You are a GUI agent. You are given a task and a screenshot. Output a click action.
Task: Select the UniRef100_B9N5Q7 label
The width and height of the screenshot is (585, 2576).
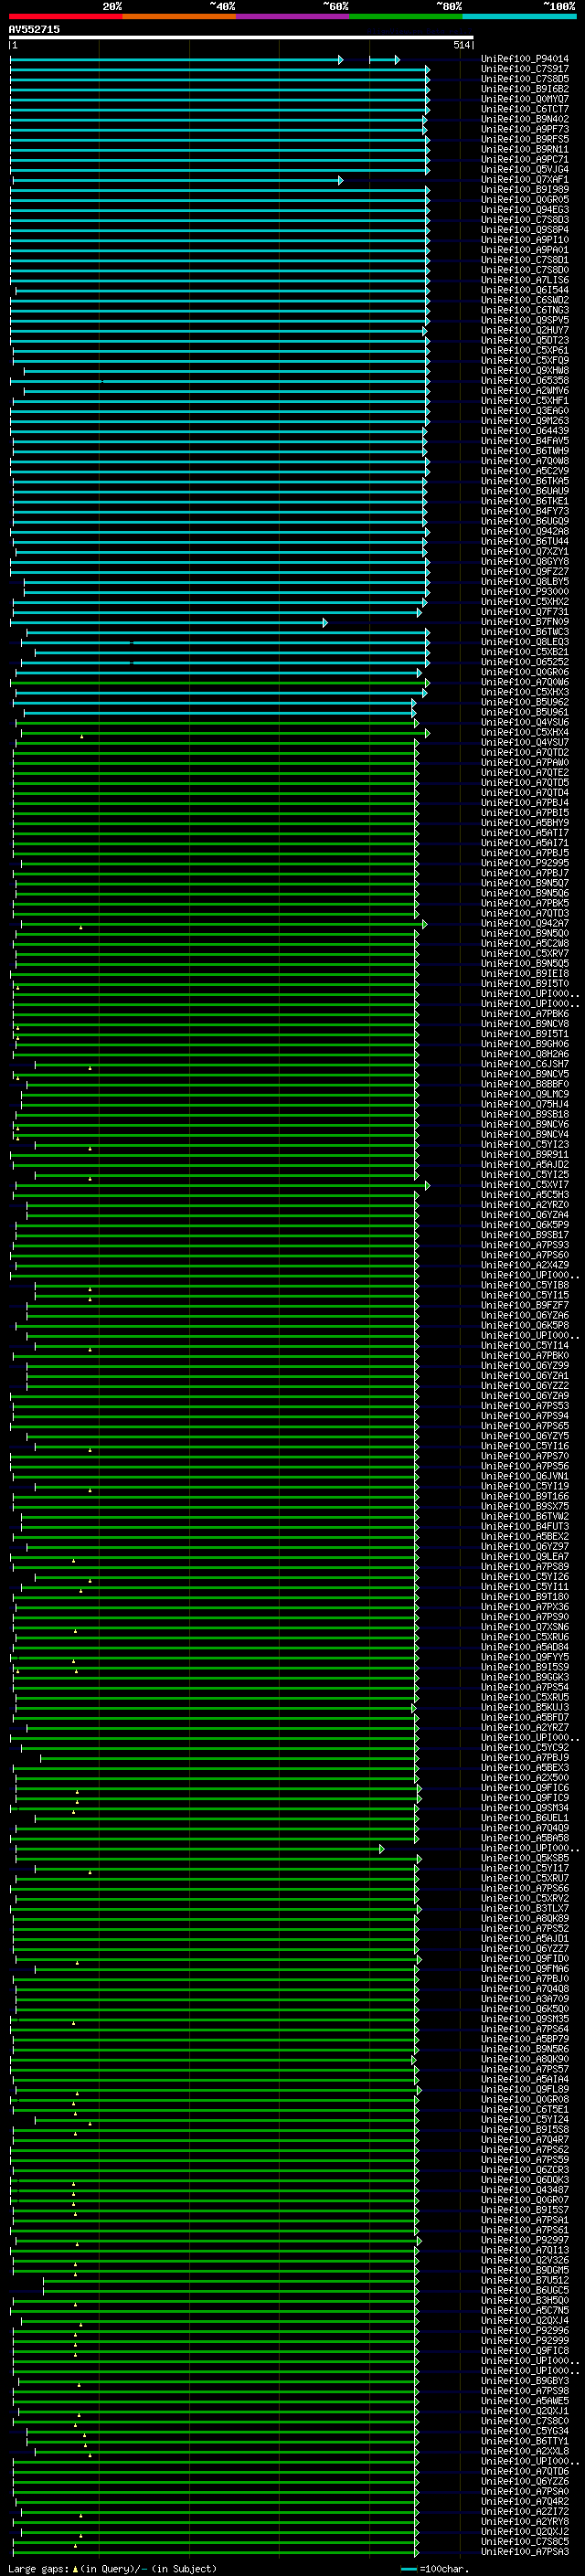tap(525, 884)
